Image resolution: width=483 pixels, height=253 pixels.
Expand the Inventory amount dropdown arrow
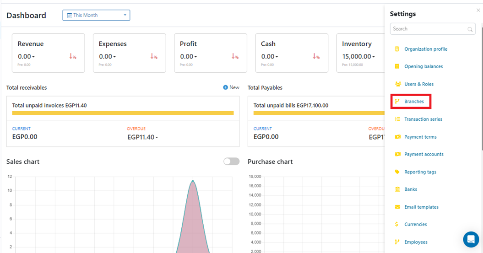(373, 57)
